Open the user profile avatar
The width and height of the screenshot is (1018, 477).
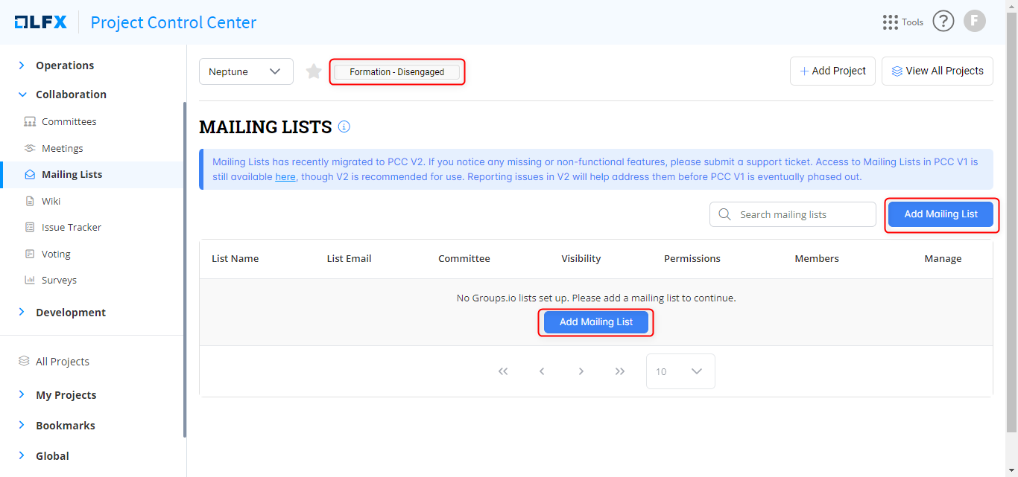974,21
